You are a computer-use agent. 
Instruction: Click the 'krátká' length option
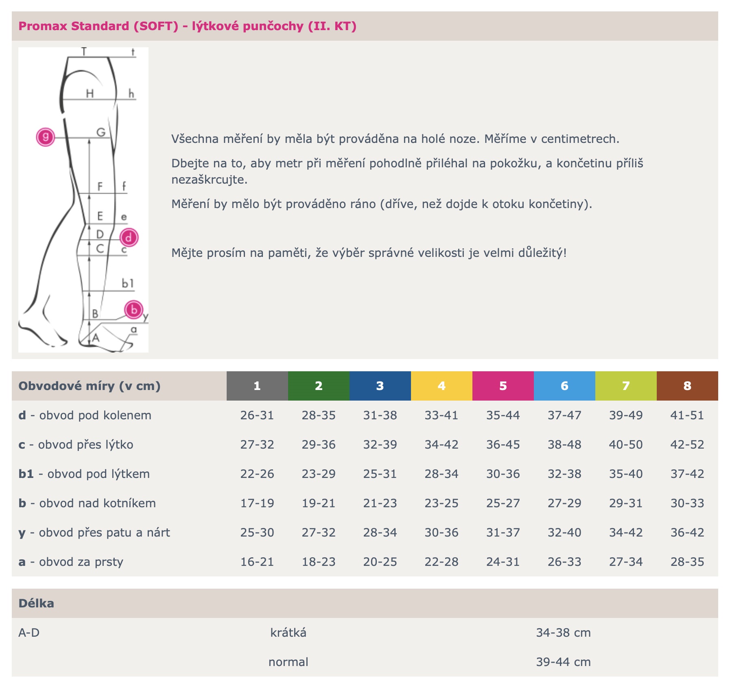click(x=289, y=633)
